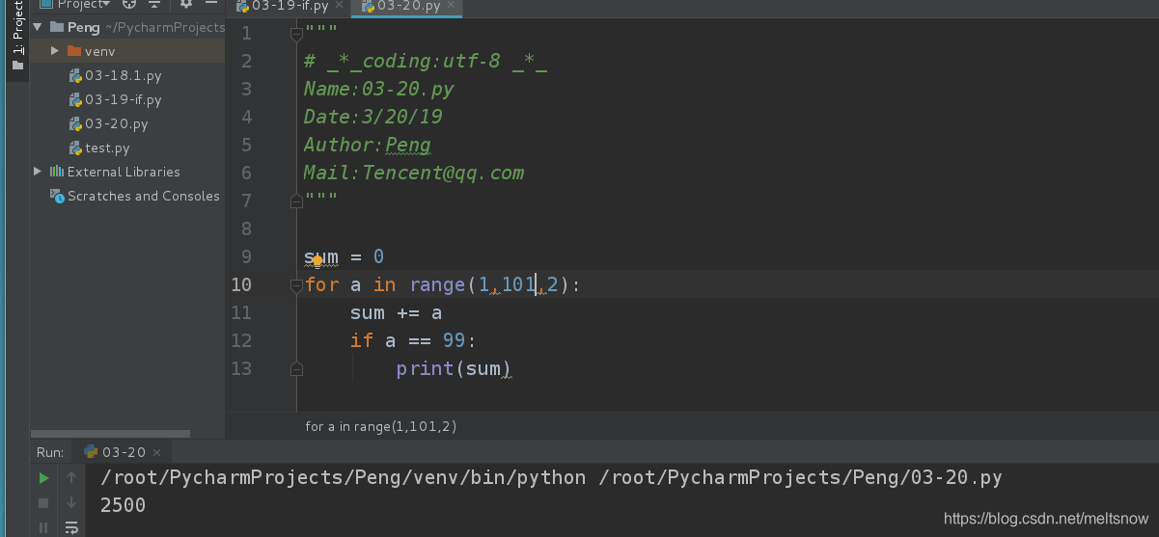Click 'print(sum)' on line 13
This screenshot has width=1159, height=537.
pyautogui.click(x=453, y=368)
